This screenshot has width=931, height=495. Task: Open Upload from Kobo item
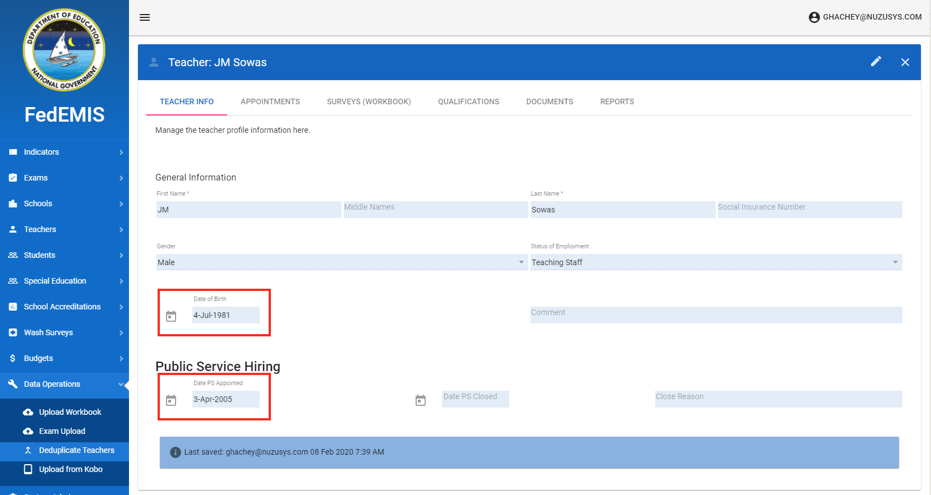(x=71, y=469)
